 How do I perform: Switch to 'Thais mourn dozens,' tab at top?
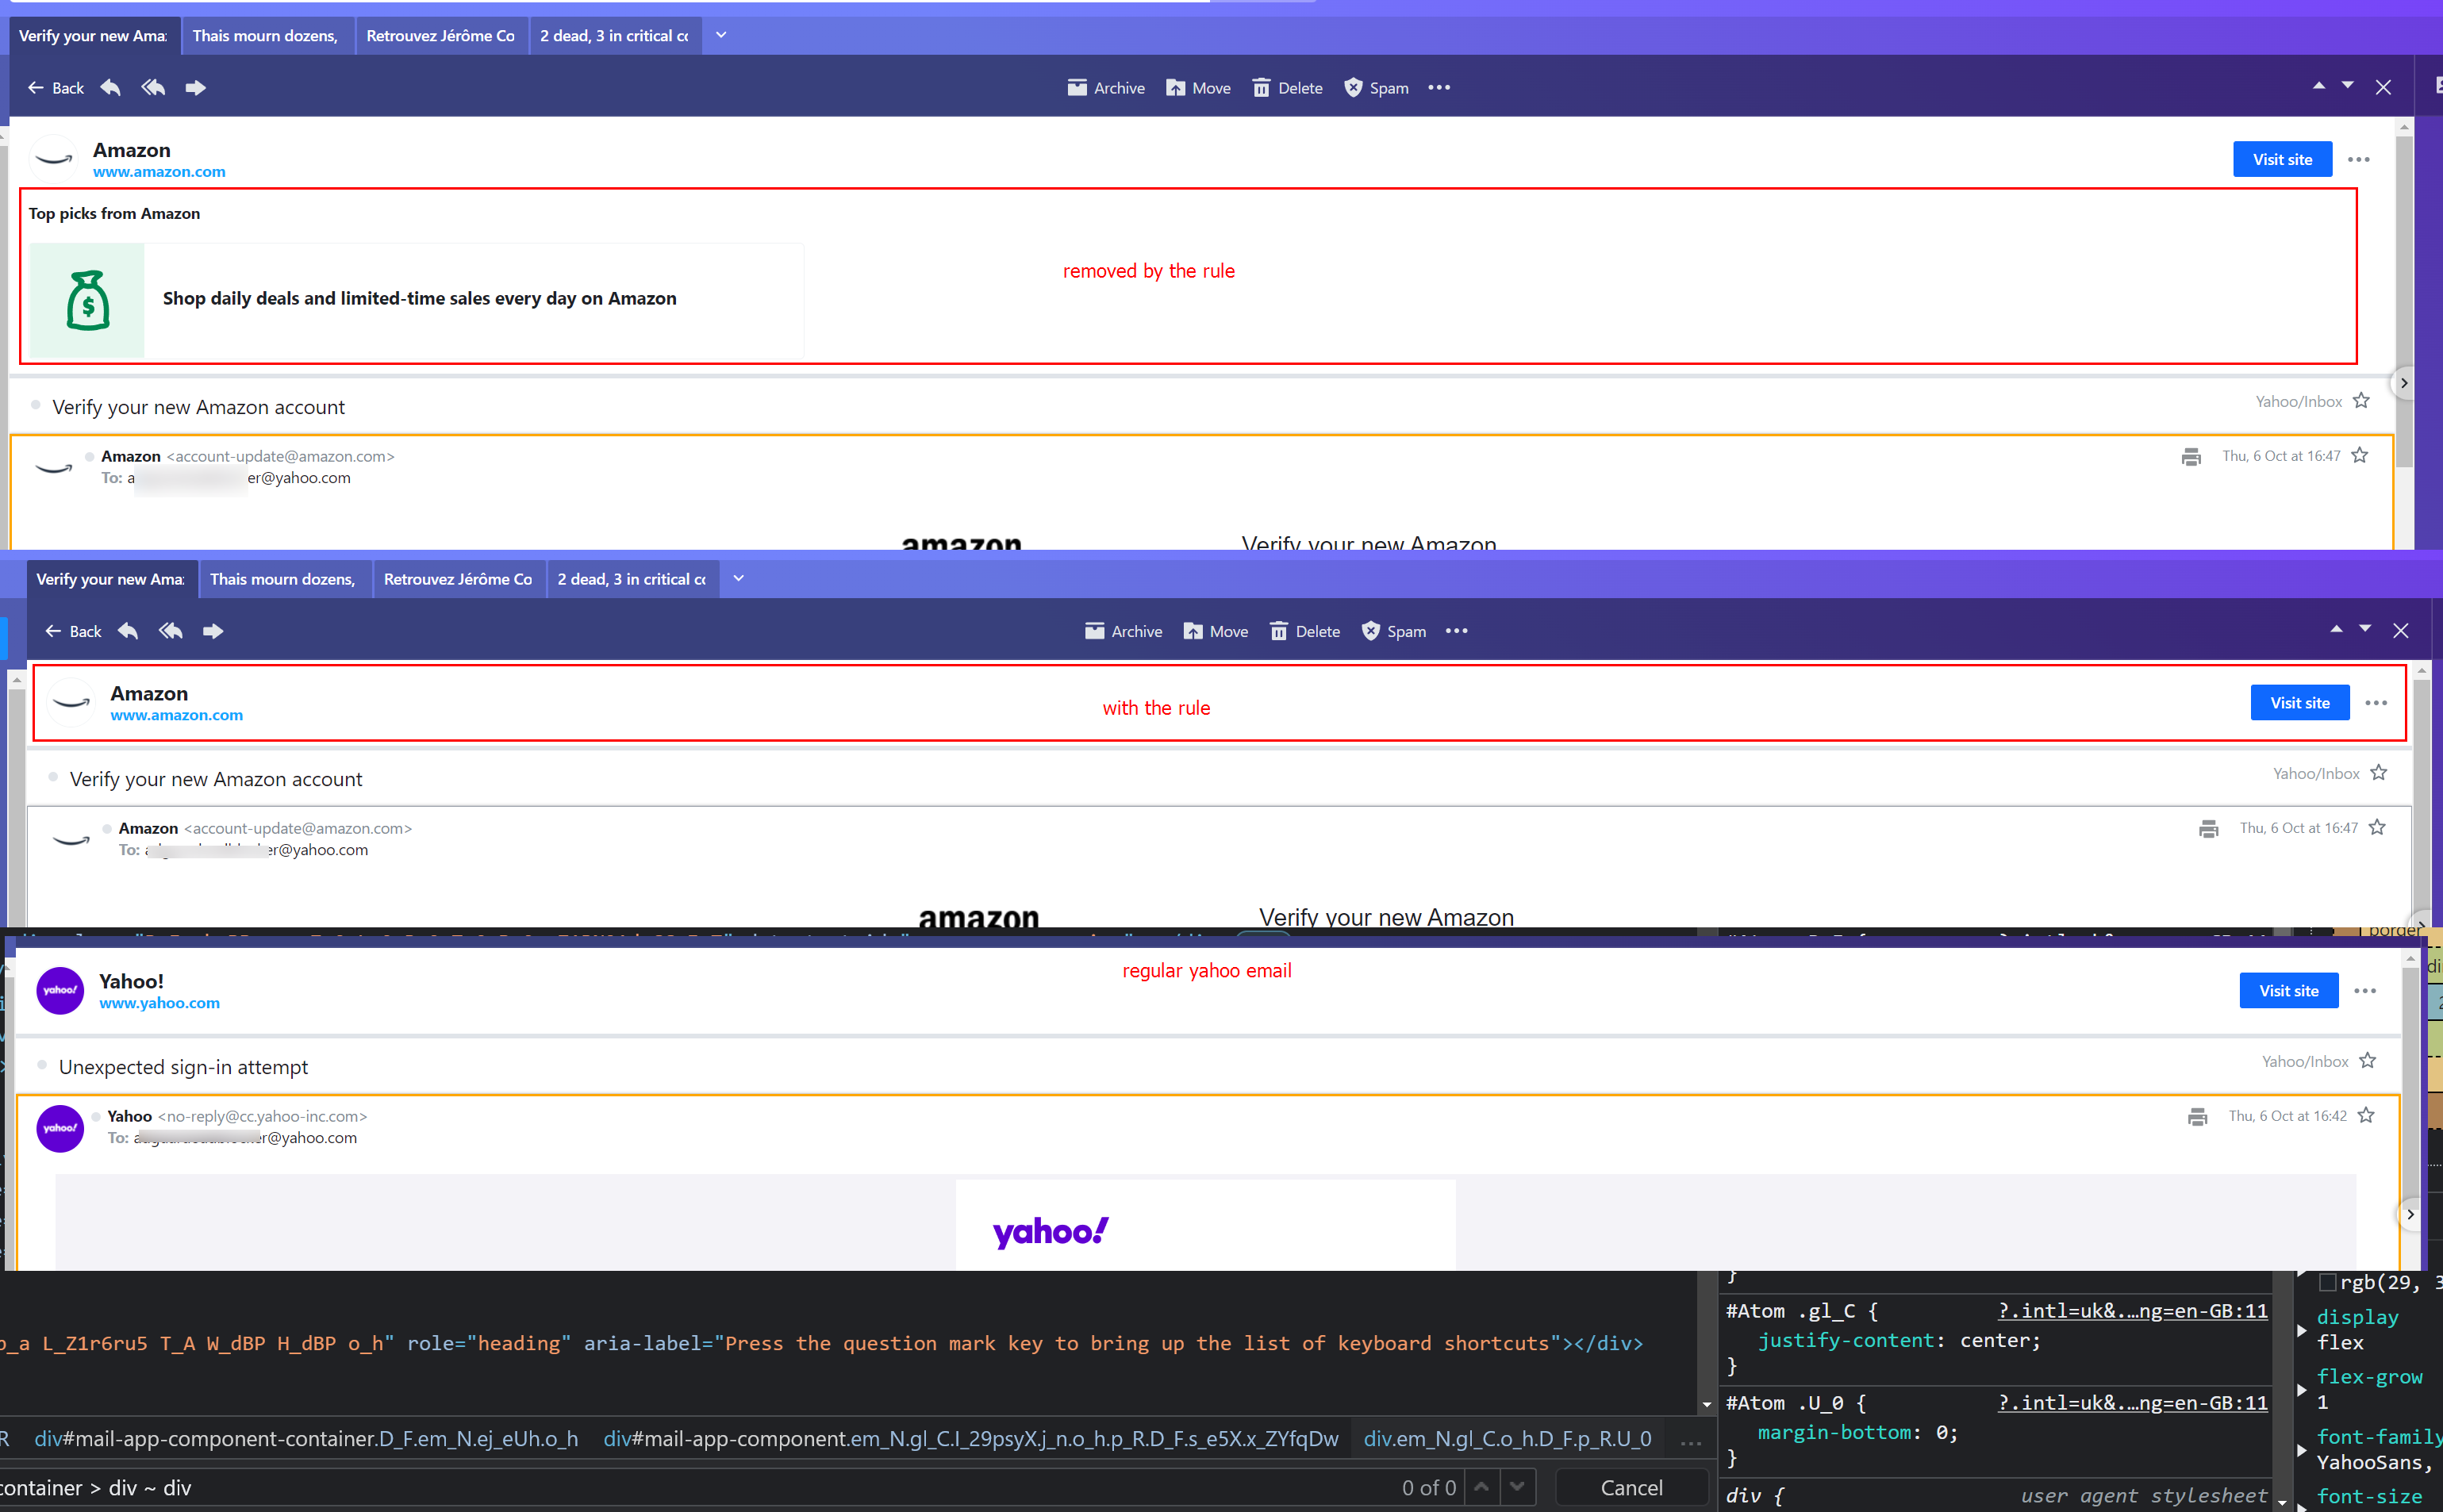point(265,36)
